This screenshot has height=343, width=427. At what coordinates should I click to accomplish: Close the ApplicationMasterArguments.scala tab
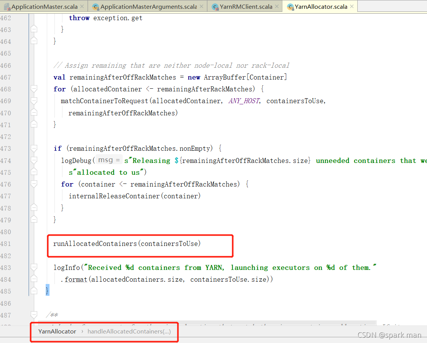(202, 6)
